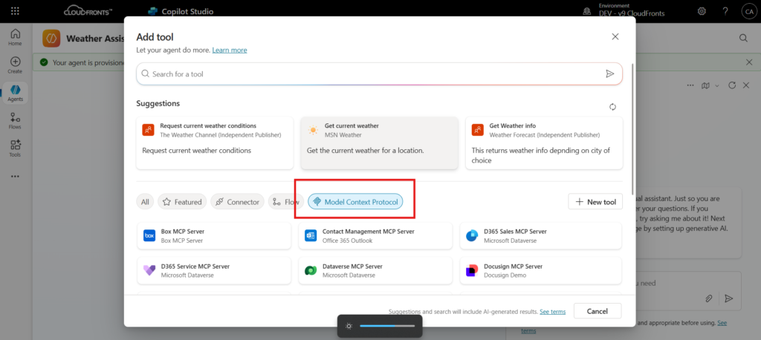Screen dimensions: 761x340
Task: Choose Get current weather MSN Weather suggestion
Action: point(379,143)
